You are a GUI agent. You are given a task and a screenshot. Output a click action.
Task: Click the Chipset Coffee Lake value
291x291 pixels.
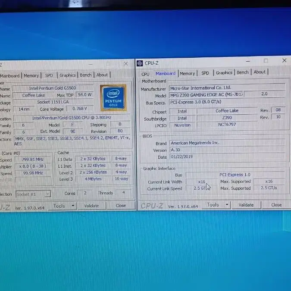[x=227, y=111]
